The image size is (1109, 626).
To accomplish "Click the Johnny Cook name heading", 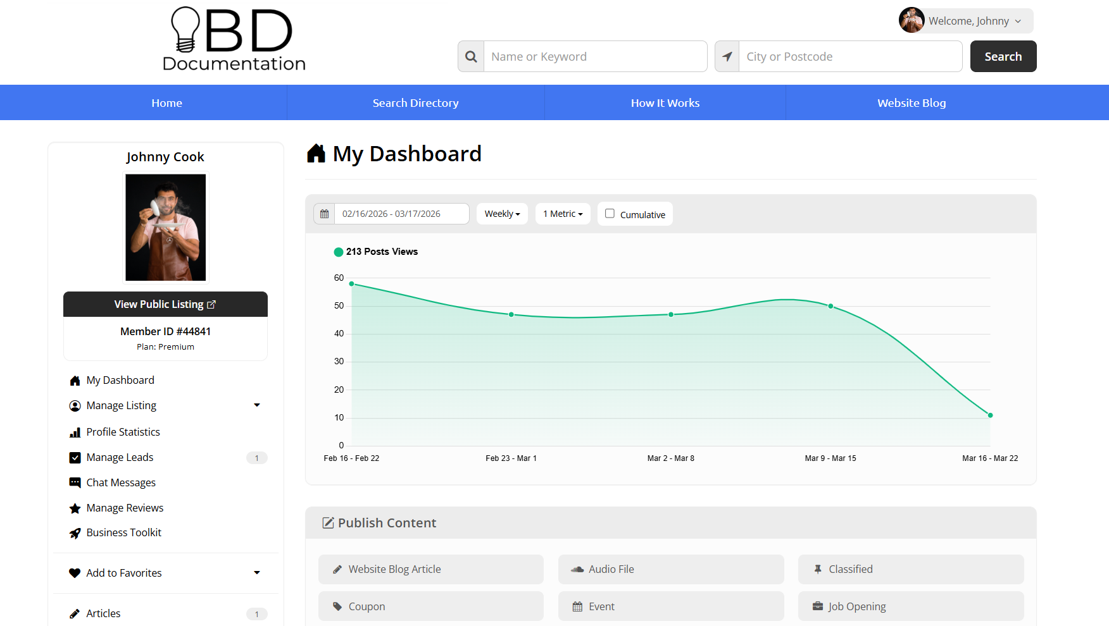I will [x=165, y=157].
